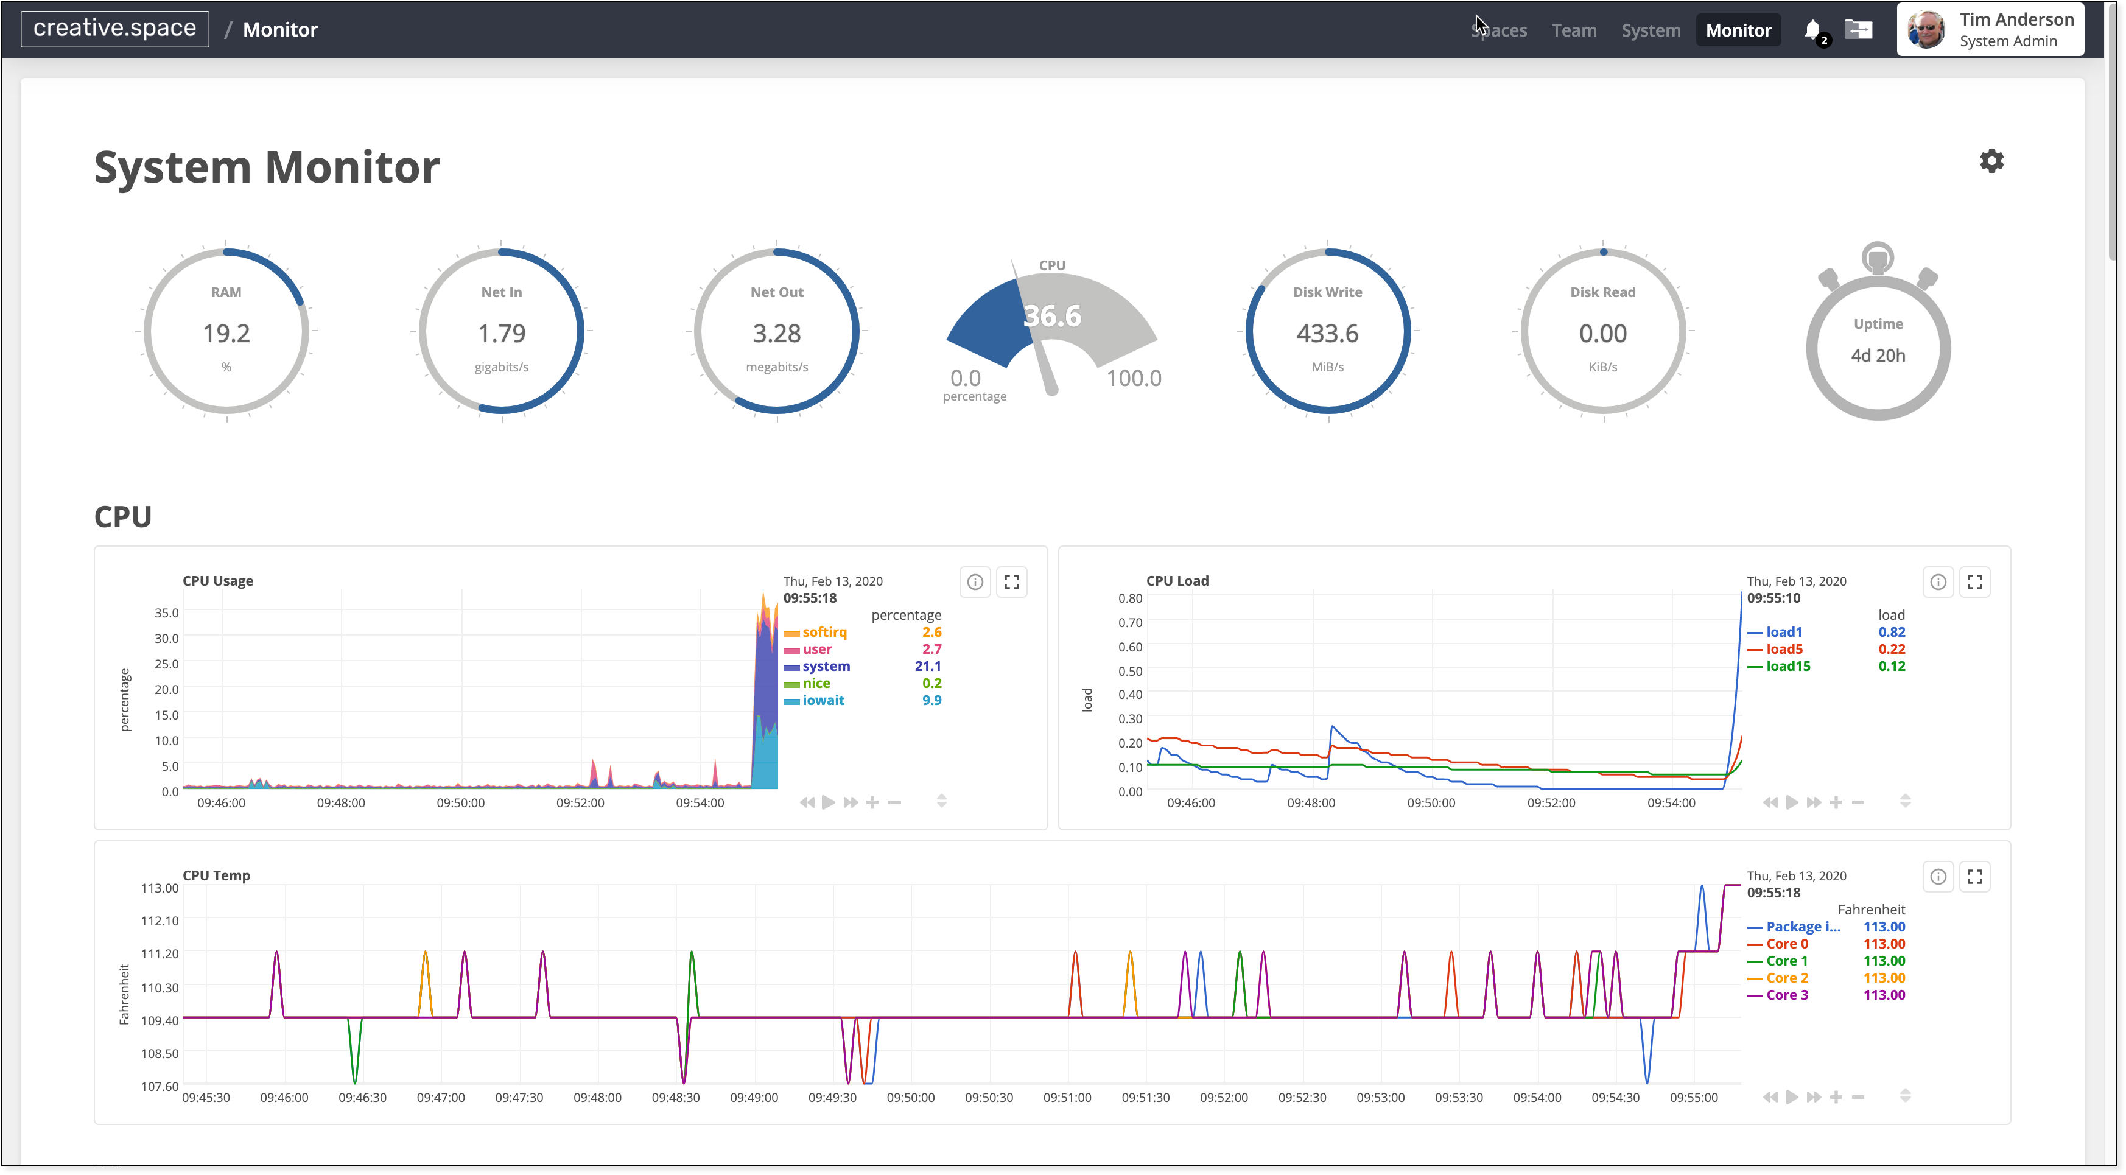The height and width of the screenshot is (1175, 2126).
Task: Go to creative.space home logo
Action: 114,29
